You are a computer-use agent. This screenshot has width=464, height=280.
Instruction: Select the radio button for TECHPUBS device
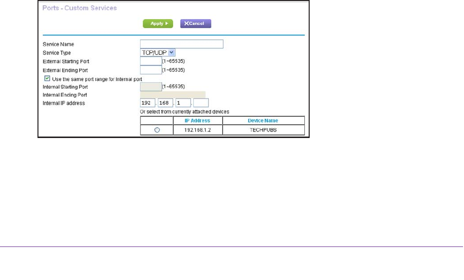(x=157, y=130)
